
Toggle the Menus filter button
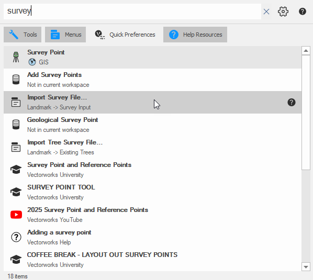(65, 35)
